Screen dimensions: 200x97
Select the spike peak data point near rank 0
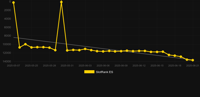coord(61,2)
